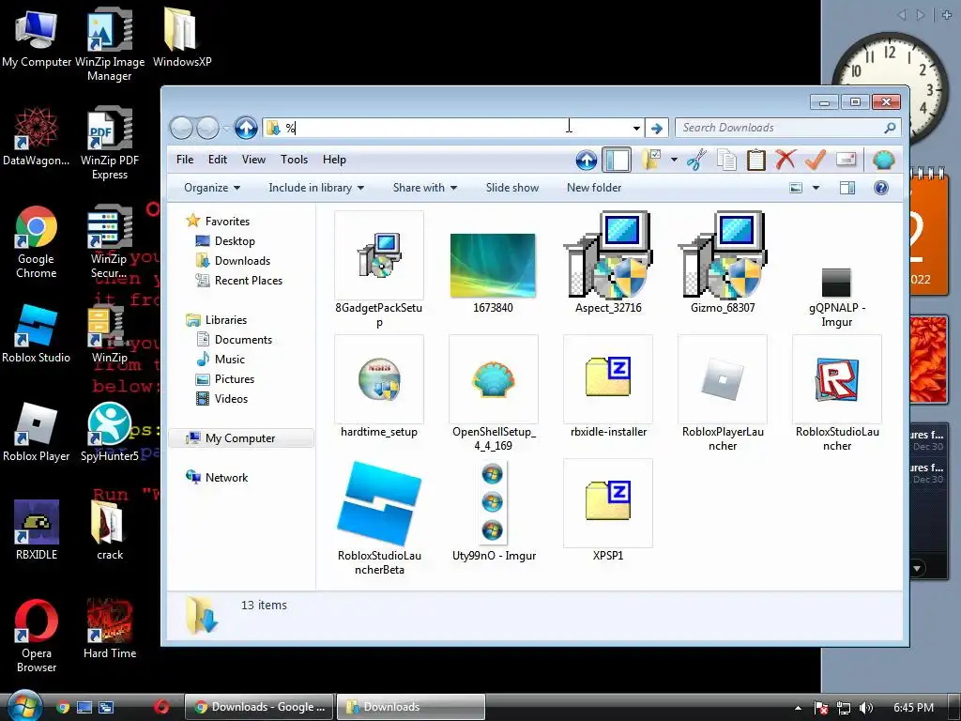Image resolution: width=961 pixels, height=721 pixels.
Task: Click the volume speaker tray icon
Action: 866,708
